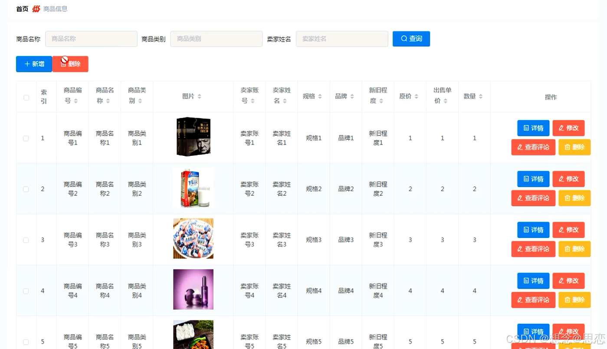
Task: Open 详情 for product row 1
Action: click(533, 128)
